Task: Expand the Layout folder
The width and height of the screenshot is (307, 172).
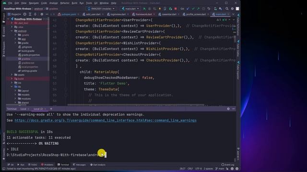Action: click(x=15, y=91)
